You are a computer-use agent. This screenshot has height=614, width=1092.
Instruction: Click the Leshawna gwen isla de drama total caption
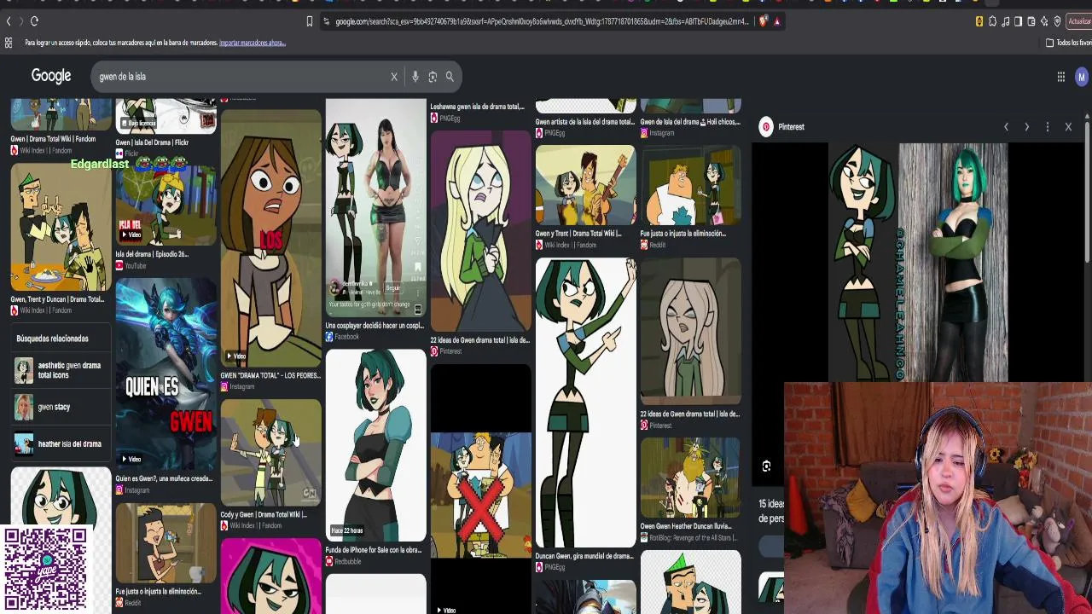pos(478,107)
